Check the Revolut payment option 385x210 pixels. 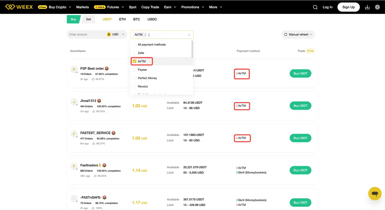tap(134, 87)
